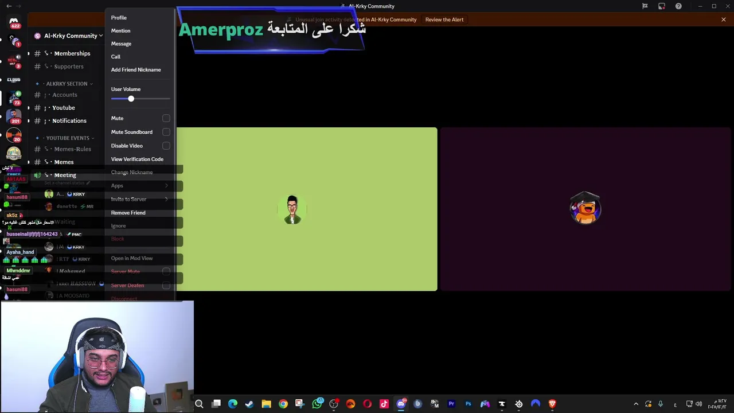Screen dimensions: 734x413
Task: Tick the Mute Soundboard checkbox
Action: tap(166, 132)
